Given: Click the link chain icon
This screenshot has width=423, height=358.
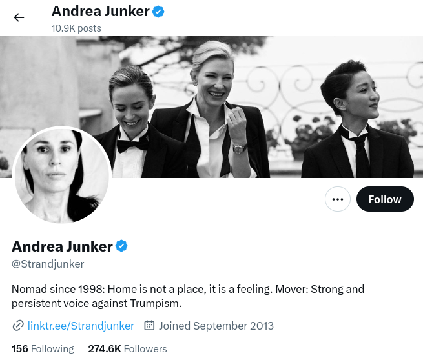Looking at the screenshot, I should tap(18, 325).
